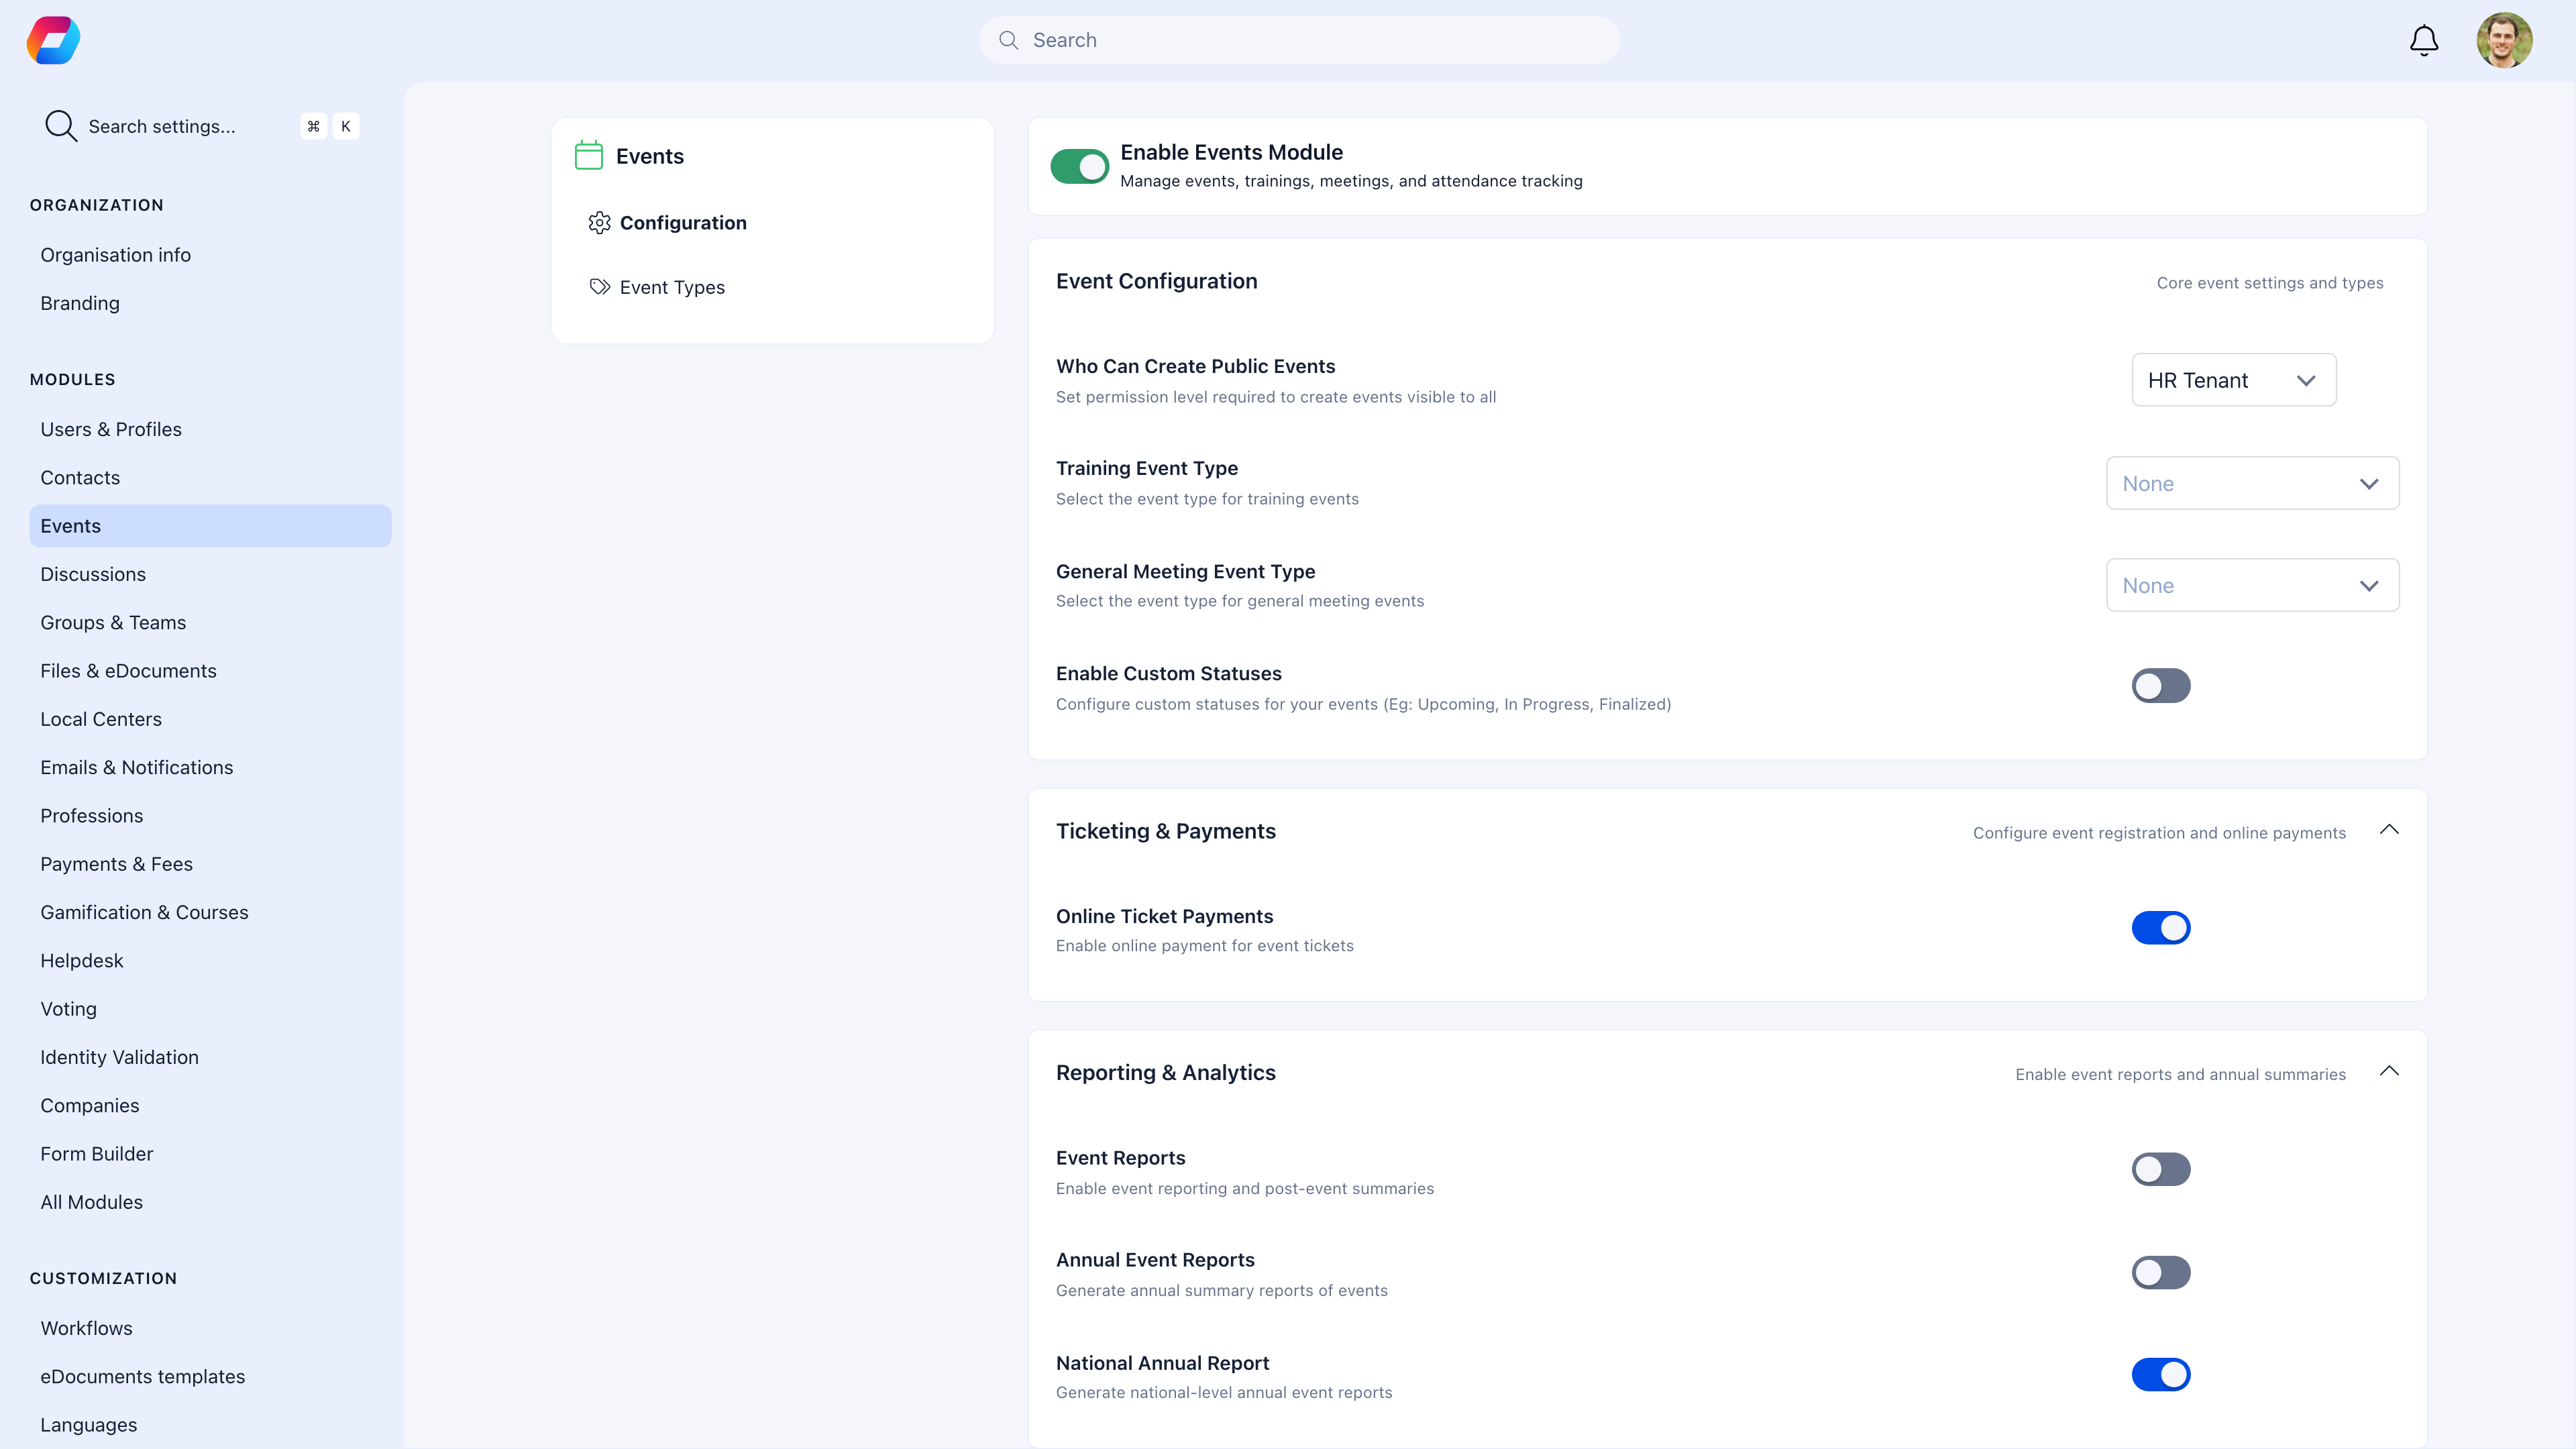Click the search magnifier in settings sidebar
The height and width of the screenshot is (1449, 2576).
[x=59, y=125]
